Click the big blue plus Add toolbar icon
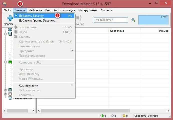Image resolution: width=173 pixels, height=120 pixels. pyautogui.click(x=10, y=18)
